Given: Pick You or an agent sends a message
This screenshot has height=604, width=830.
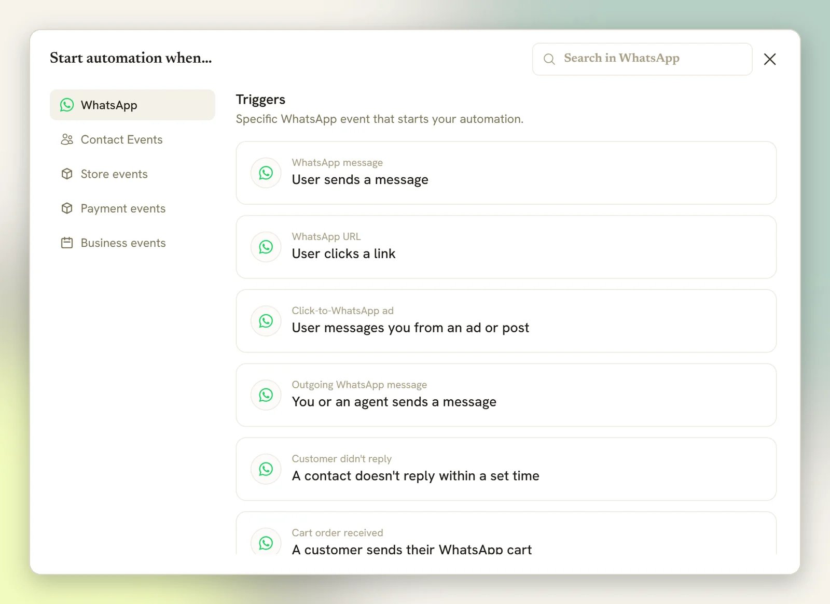Looking at the screenshot, I should click(x=506, y=395).
